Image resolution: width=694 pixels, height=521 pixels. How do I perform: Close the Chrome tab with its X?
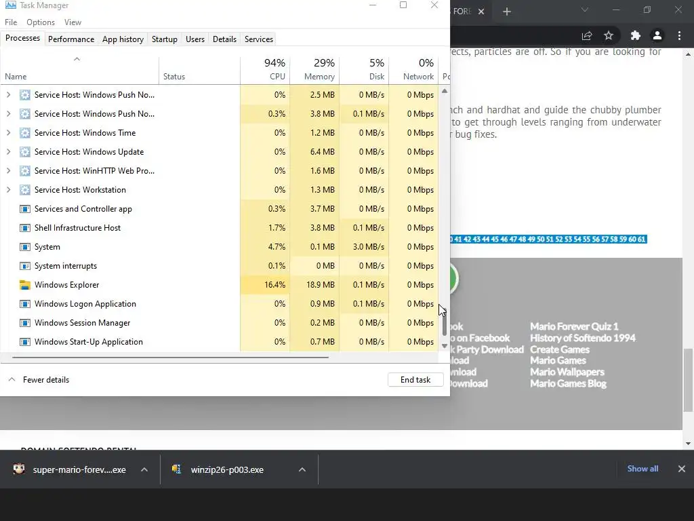(x=481, y=12)
